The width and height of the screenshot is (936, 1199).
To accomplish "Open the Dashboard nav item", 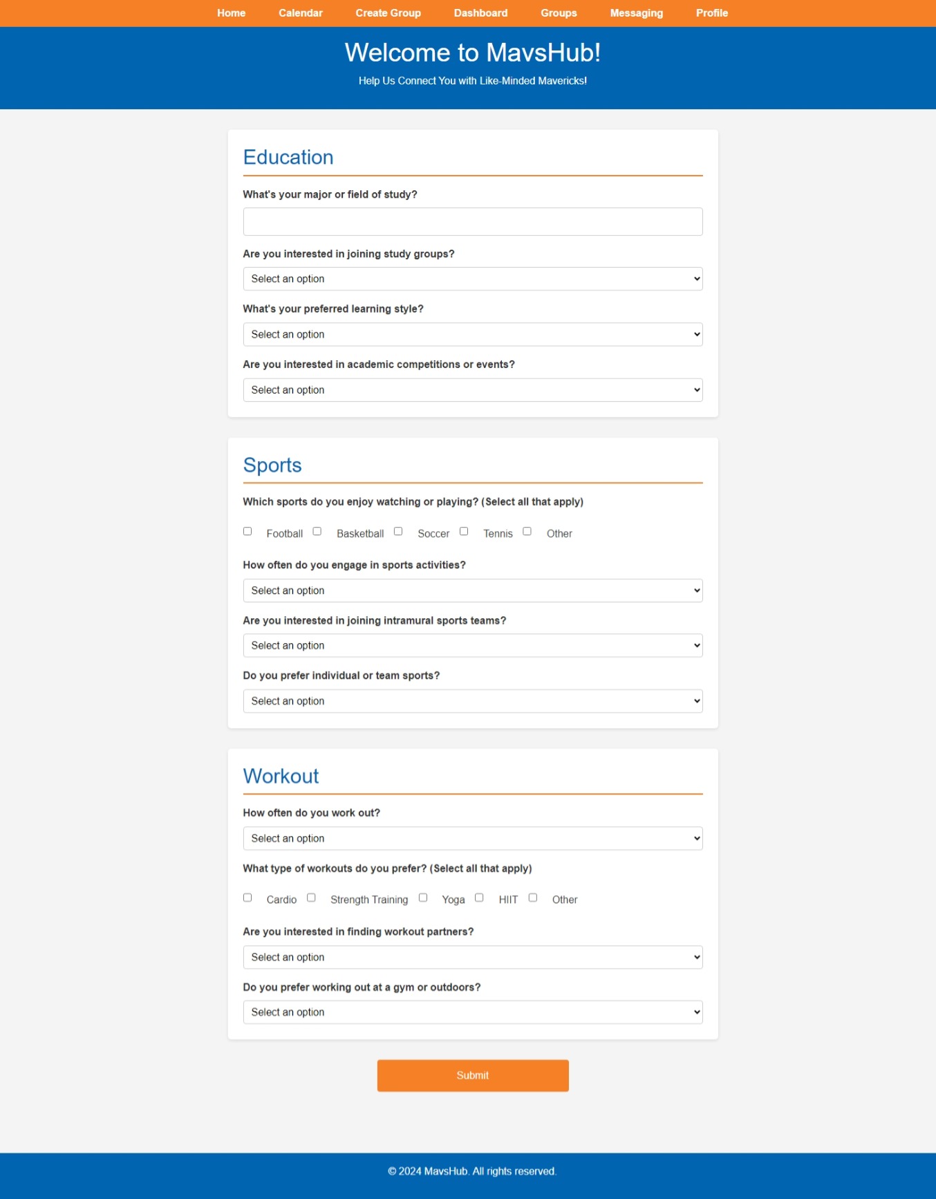I will (x=480, y=13).
